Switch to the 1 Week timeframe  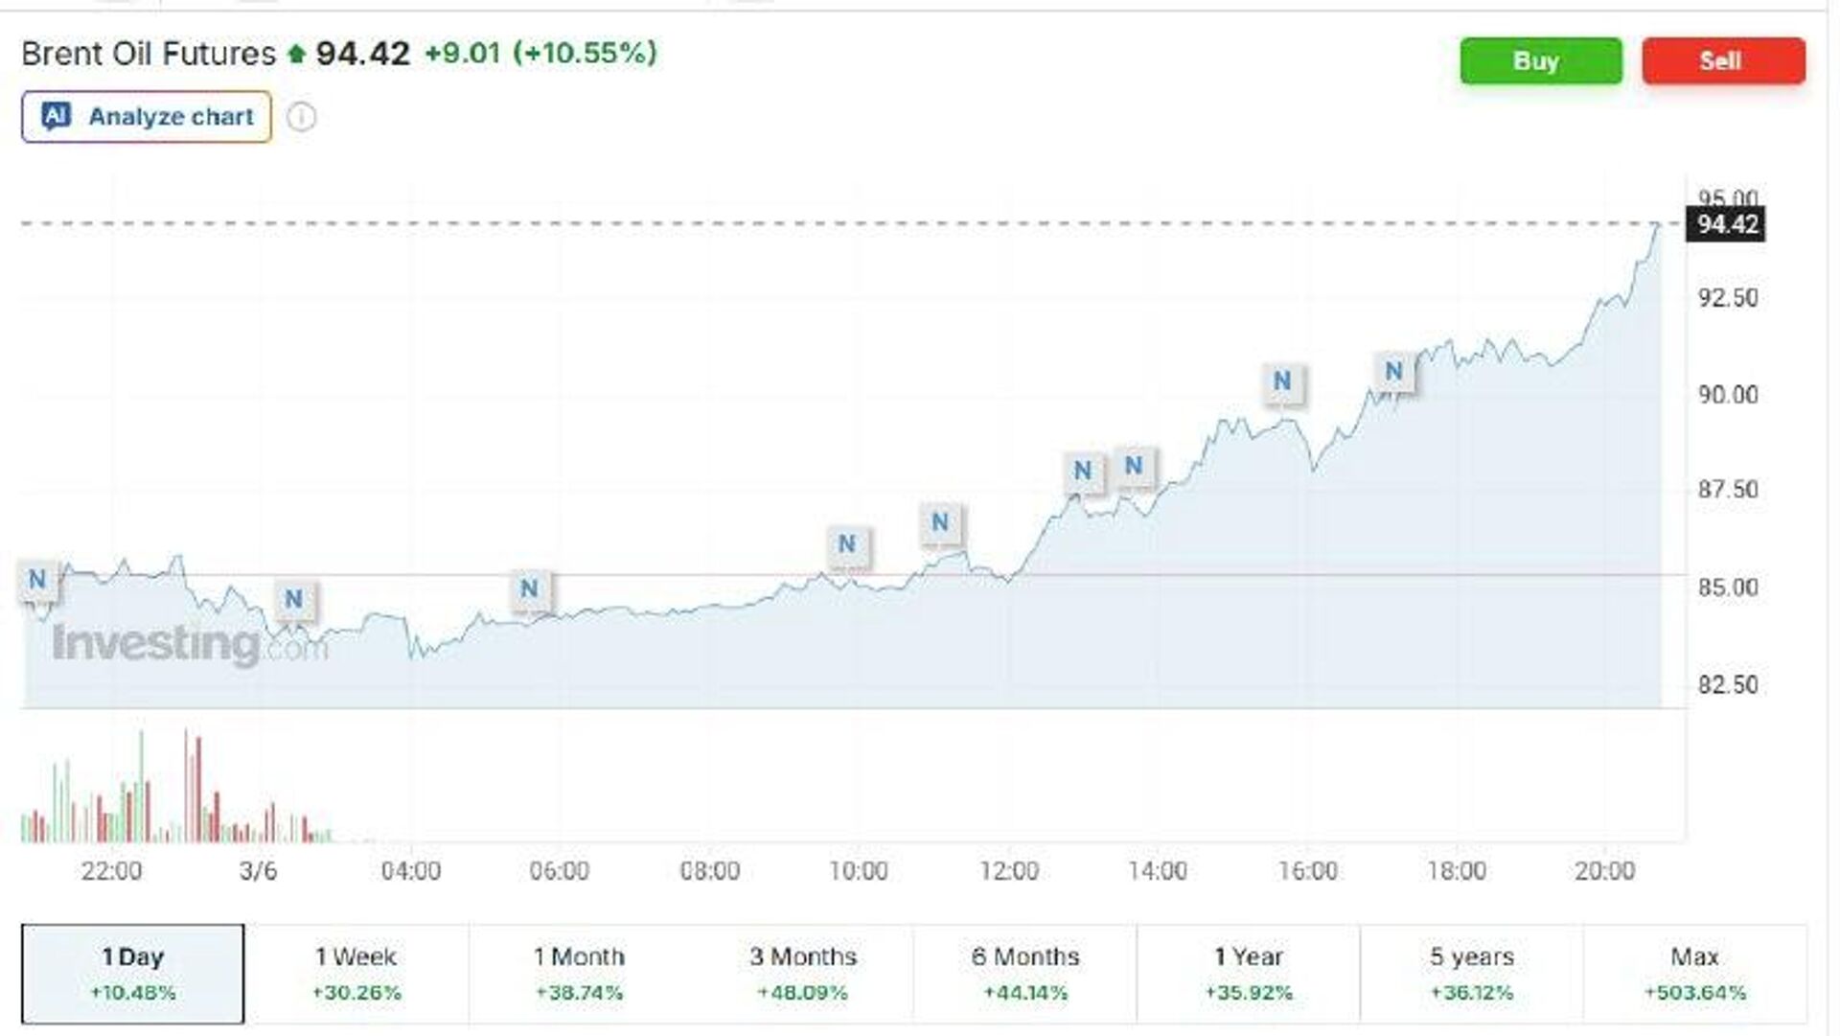coord(356,973)
